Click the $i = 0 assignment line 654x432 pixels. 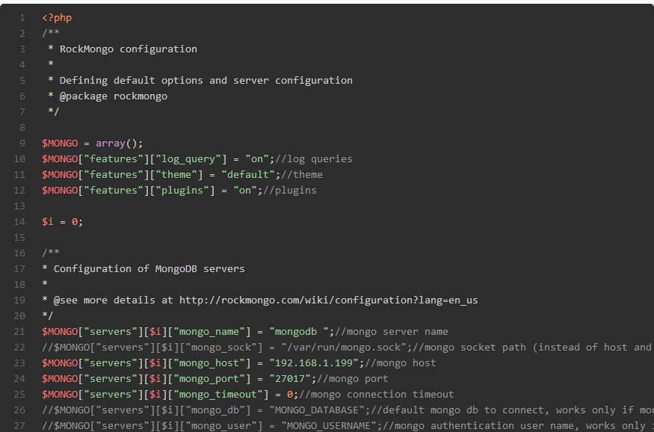(62, 221)
